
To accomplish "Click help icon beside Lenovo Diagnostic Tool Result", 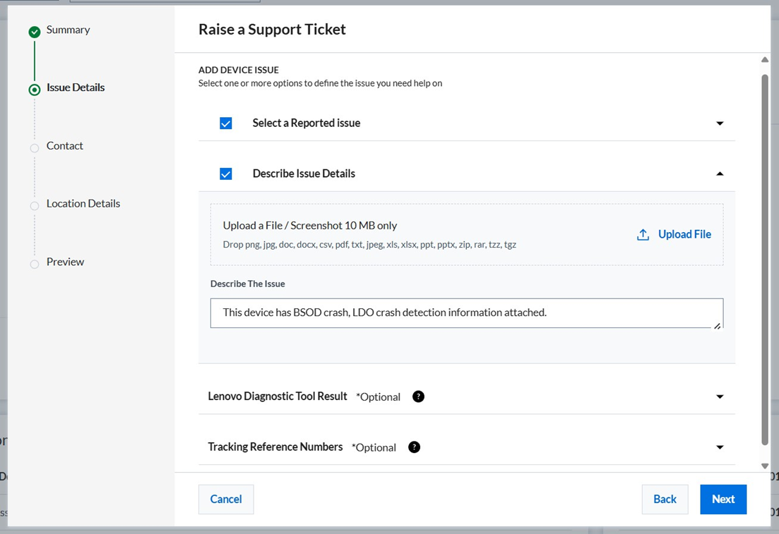I will point(418,396).
